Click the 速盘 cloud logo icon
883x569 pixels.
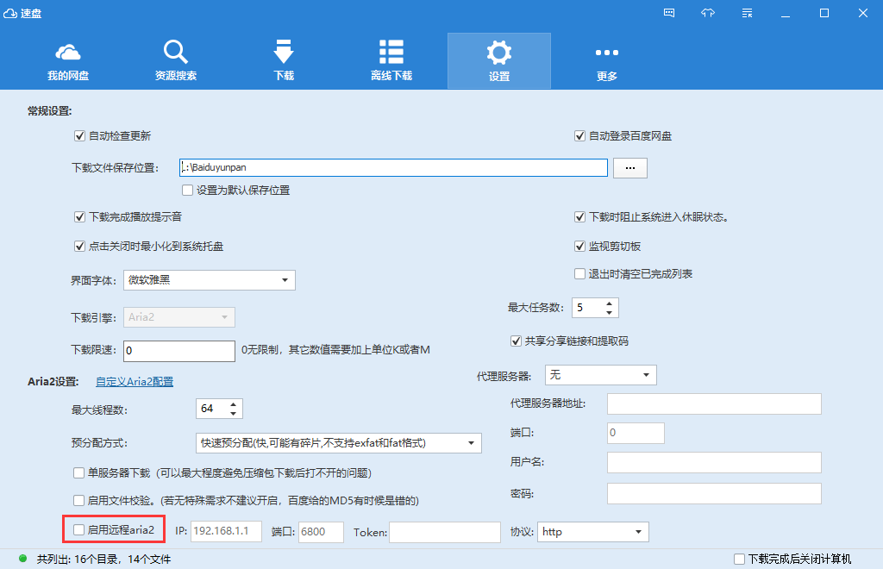pos(10,13)
